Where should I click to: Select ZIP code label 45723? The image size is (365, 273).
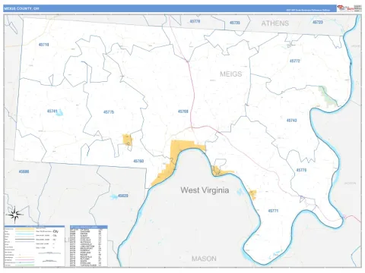(x=318, y=22)
